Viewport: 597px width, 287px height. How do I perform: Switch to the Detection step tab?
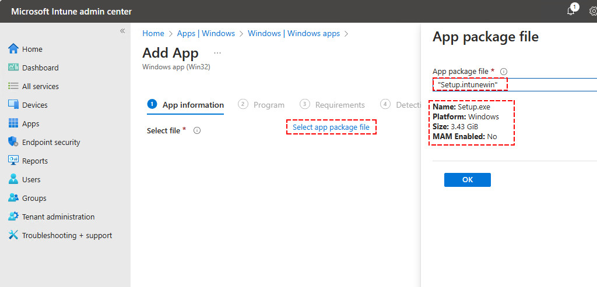[401, 105]
